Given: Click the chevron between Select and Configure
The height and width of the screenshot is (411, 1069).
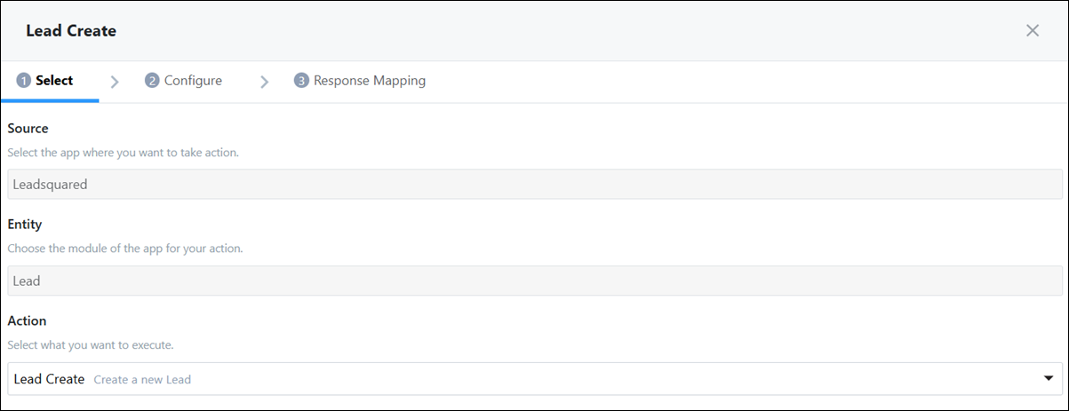Looking at the screenshot, I should [115, 82].
